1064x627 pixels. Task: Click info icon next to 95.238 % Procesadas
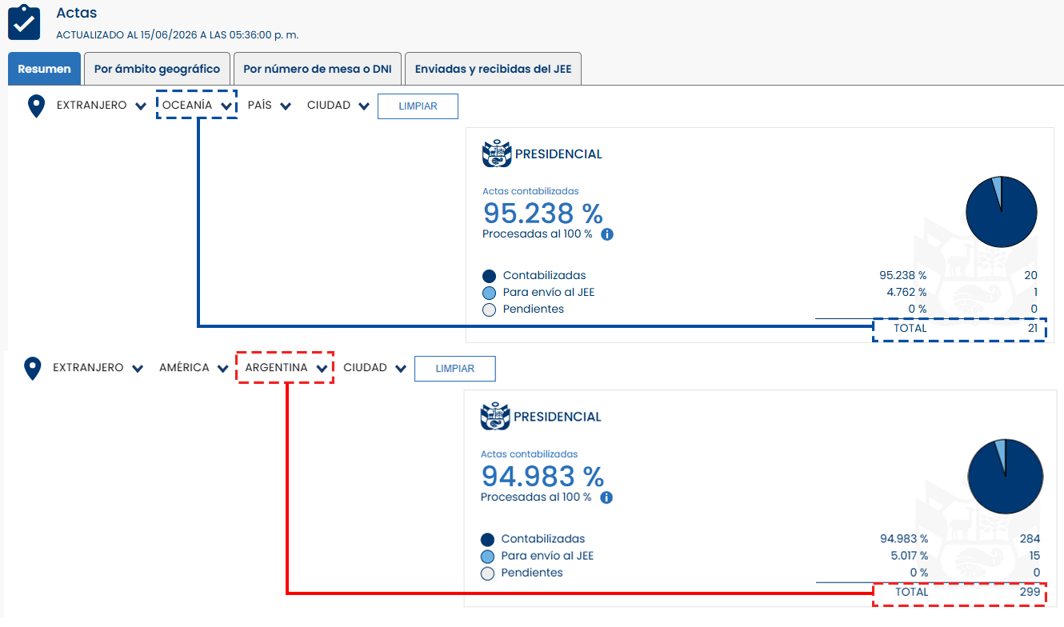click(x=607, y=234)
